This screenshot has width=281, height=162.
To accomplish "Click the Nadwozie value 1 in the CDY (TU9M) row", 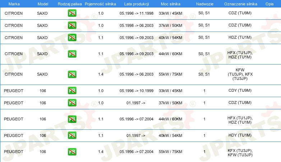I will pos(204,91).
